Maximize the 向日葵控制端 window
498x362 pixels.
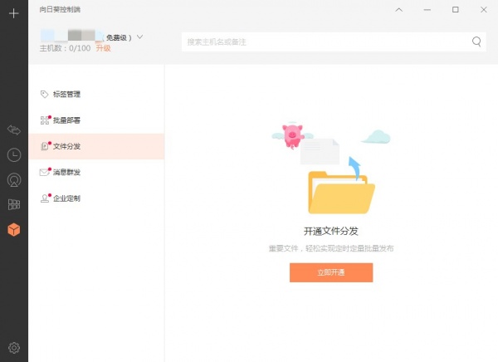click(x=456, y=9)
